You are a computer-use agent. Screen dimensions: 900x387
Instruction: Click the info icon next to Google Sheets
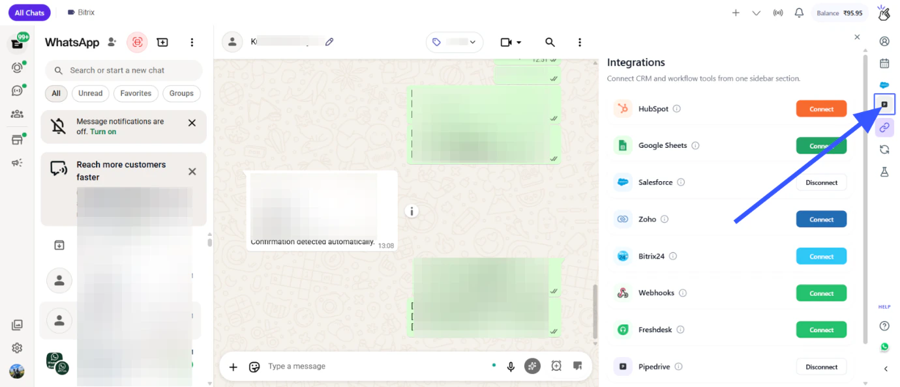click(695, 145)
